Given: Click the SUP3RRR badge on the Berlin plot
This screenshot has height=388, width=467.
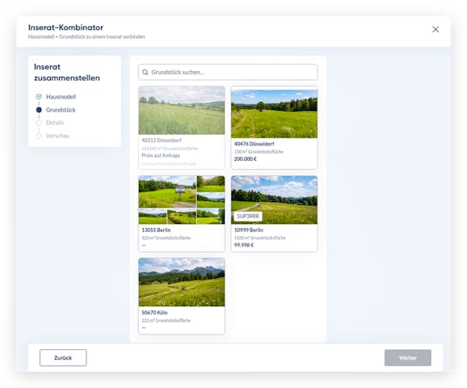Looking at the screenshot, I should point(248,216).
